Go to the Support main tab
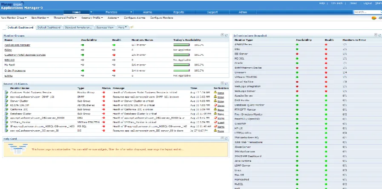 click(212, 12)
